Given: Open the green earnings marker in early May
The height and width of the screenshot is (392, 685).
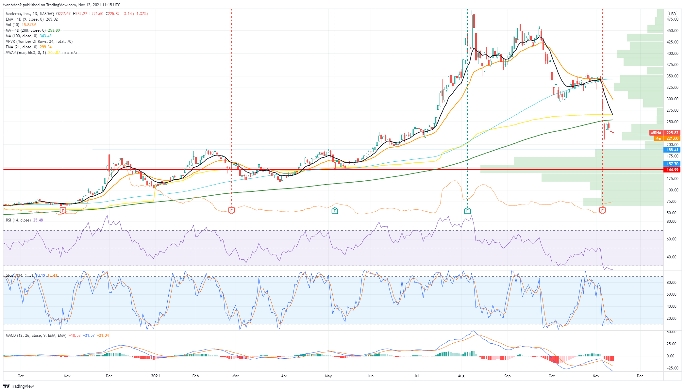Looking at the screenshot, I should coord(335,211).
